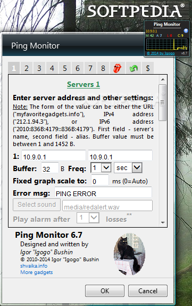192x306 pixels.
Task: Click the 10.9.0.1 address in the gadget
Action: point(151,31)
